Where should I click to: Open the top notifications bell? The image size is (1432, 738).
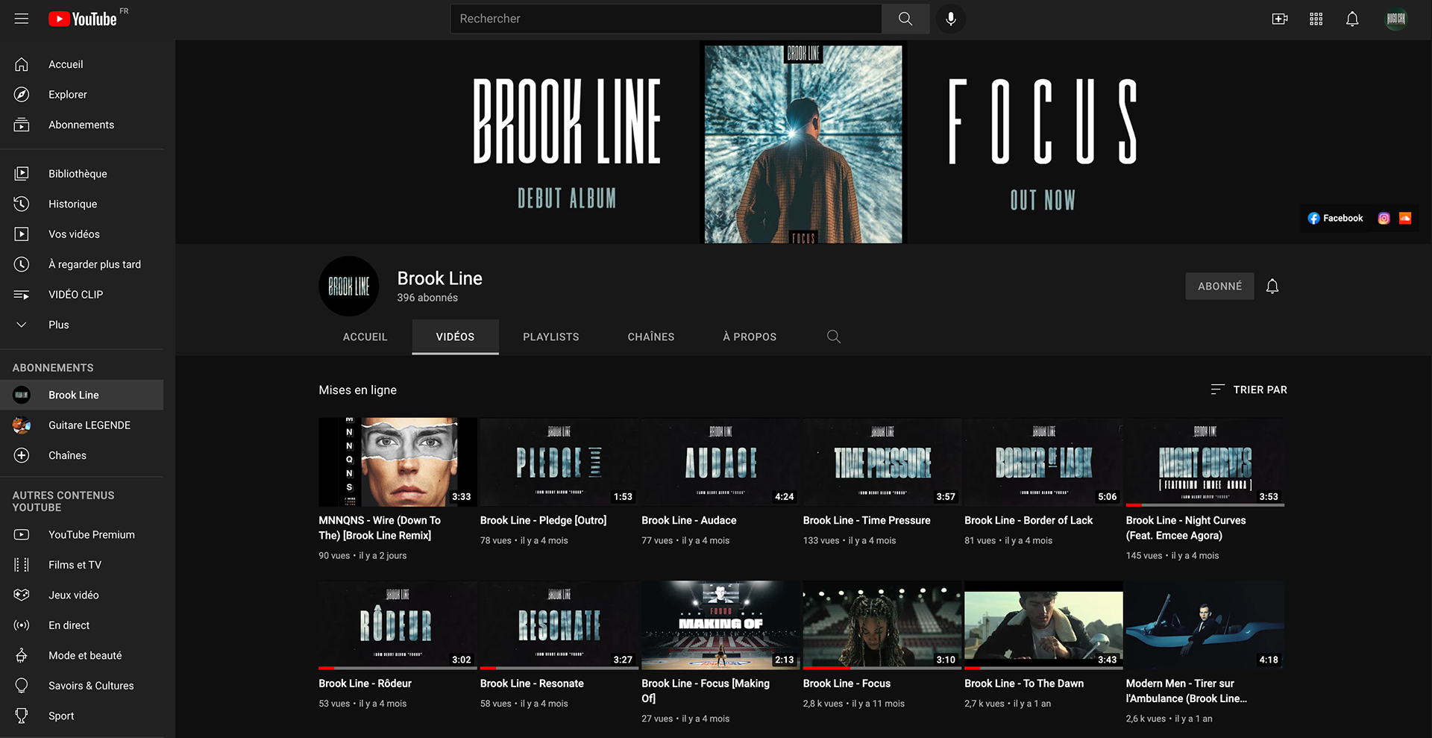[1352, 19]
